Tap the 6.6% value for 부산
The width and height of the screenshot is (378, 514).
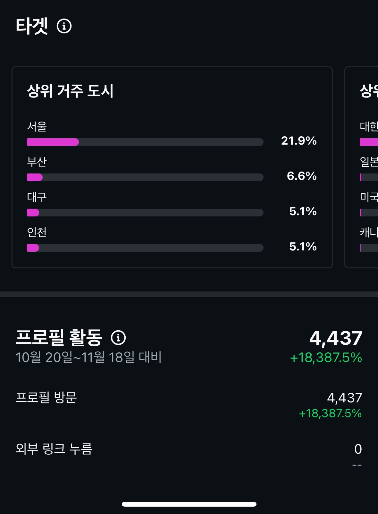[x=302, y=176]
